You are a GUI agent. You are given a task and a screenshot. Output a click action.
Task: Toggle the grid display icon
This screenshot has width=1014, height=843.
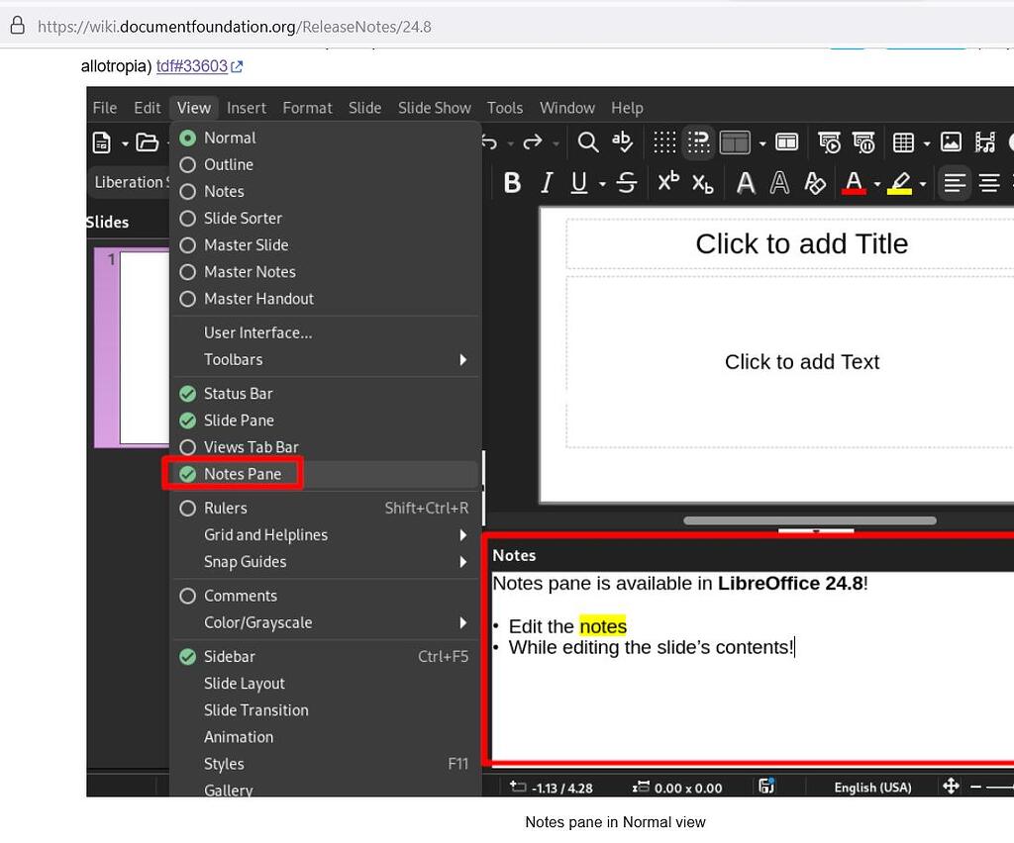[x=664, y=141]
